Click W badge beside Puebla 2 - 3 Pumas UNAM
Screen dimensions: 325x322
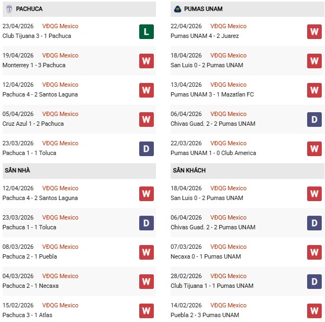tap(314, 311)
